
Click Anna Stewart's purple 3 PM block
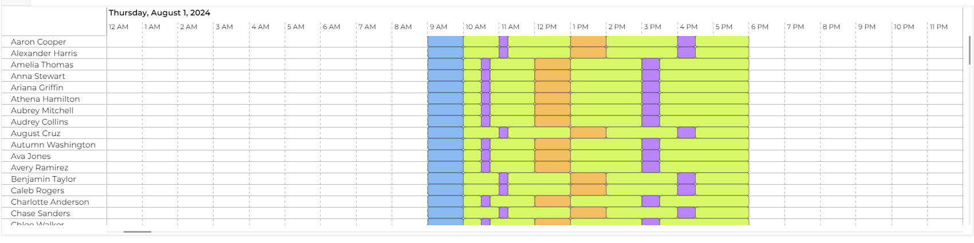[650, 76]
